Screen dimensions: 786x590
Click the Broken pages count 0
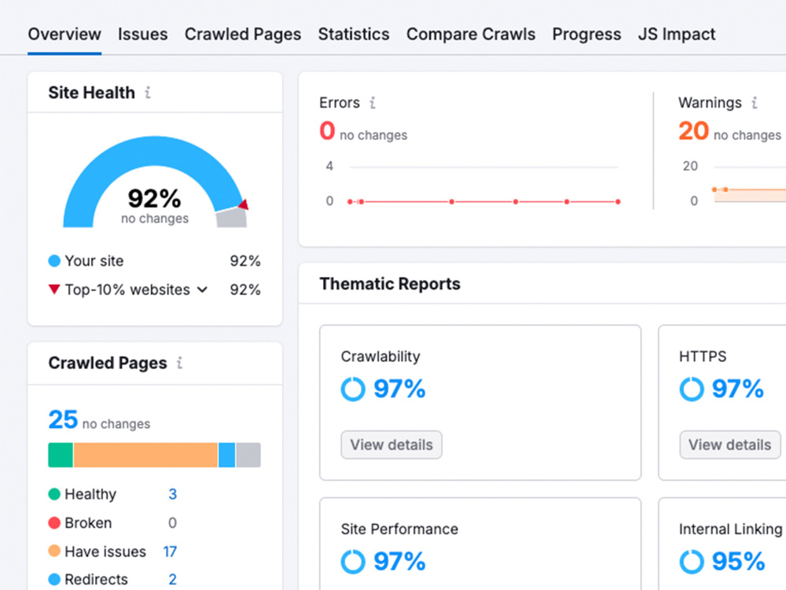[x=172, y=523]
